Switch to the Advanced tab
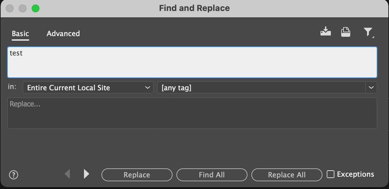This screenshot has width=389, height=189. pos(63,34)
